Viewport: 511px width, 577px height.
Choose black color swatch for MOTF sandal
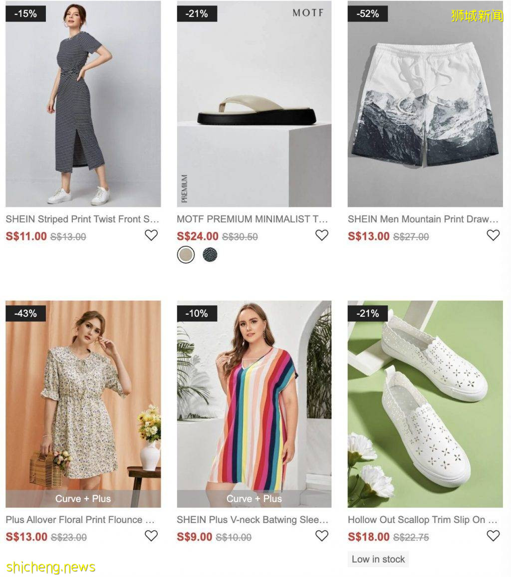coord(210,255)
